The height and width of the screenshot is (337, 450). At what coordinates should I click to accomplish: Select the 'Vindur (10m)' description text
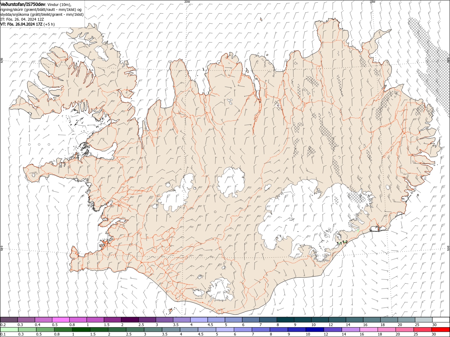pyautogui.click(x=58, y=4)
